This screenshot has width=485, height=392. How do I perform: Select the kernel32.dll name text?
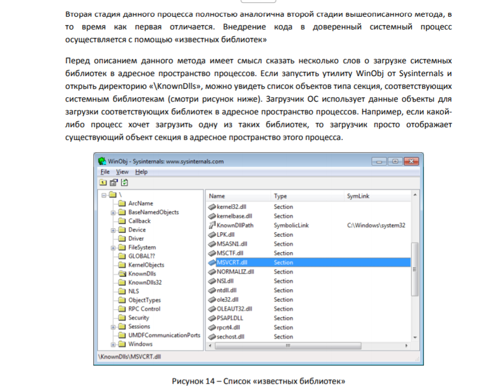(231, 207)
